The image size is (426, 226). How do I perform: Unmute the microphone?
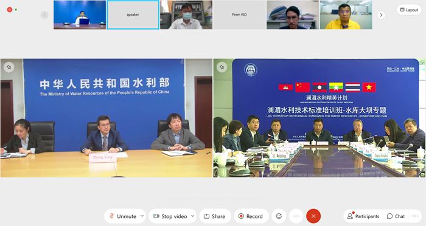(x=122, y=216)
